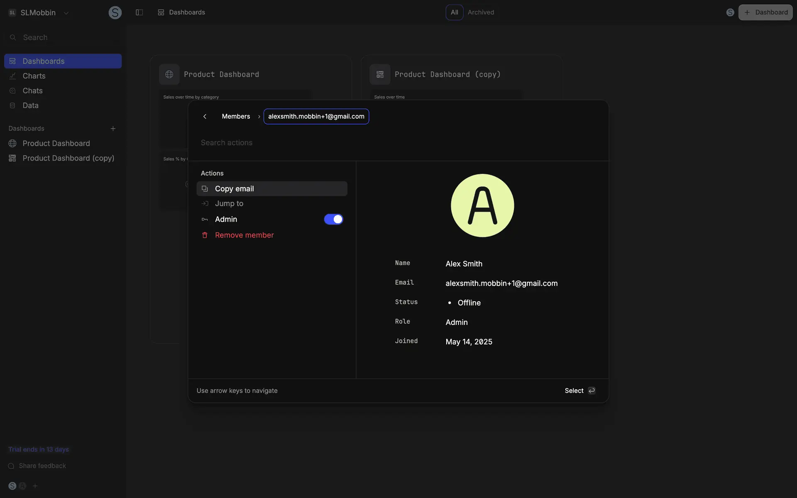This screenshot has width=797, height=498.
Task: Click the Remove member trash icon
Action: click(x=205, y=235)
